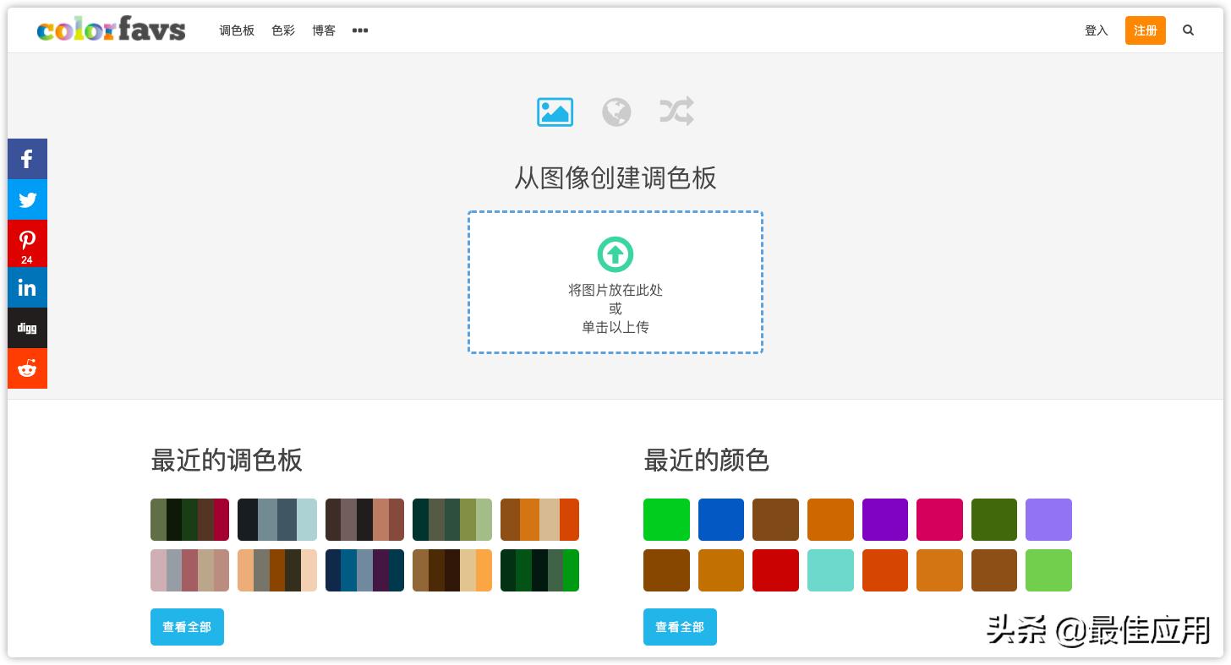Select the bright green color swatch
This screenshot has width=1231, height=665.
click(666, 519)
